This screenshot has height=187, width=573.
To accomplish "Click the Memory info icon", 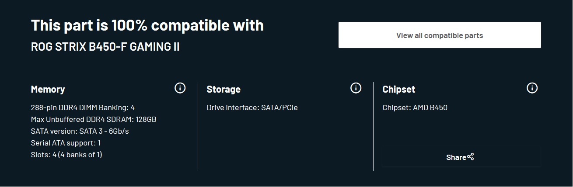I will (180, 88).
